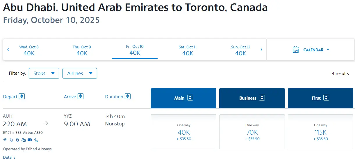Sort flights by Depart time

[x=22, y=96]
